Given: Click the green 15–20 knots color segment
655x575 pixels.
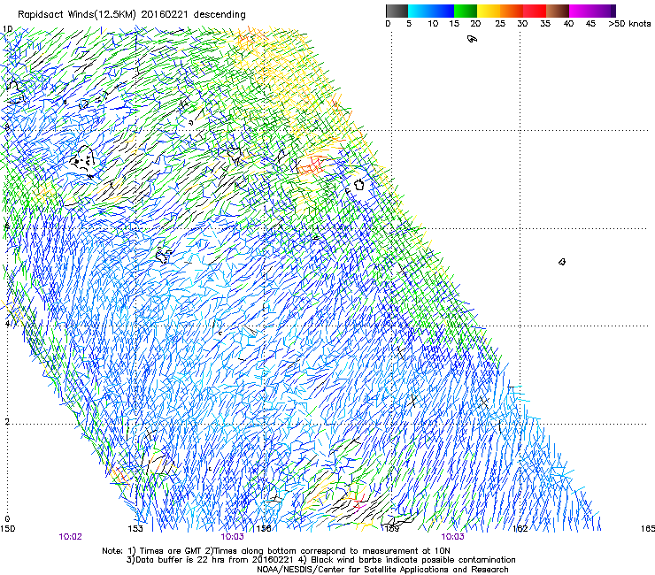Looking at the screenshot, I should (x=466, y=11).
